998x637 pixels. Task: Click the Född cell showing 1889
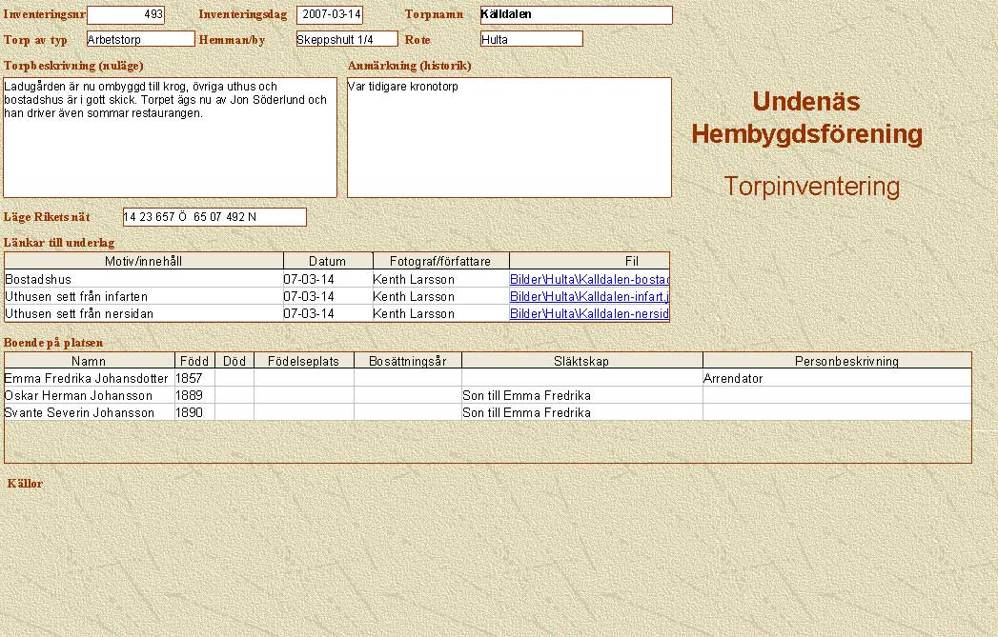(x=193, y=396)
